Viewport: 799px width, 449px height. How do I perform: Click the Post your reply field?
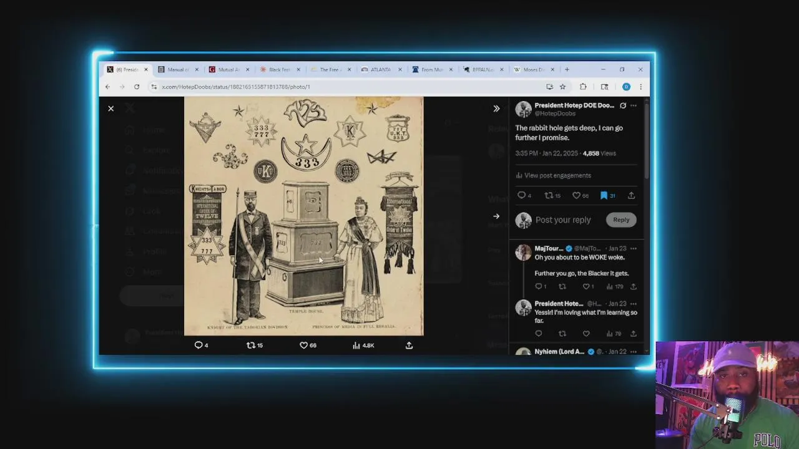[563, 220]
